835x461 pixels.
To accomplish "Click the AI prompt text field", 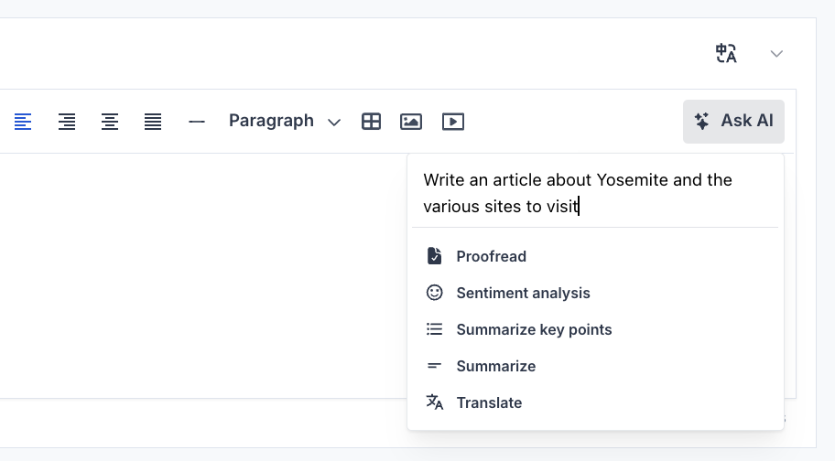I will point(595,193).
